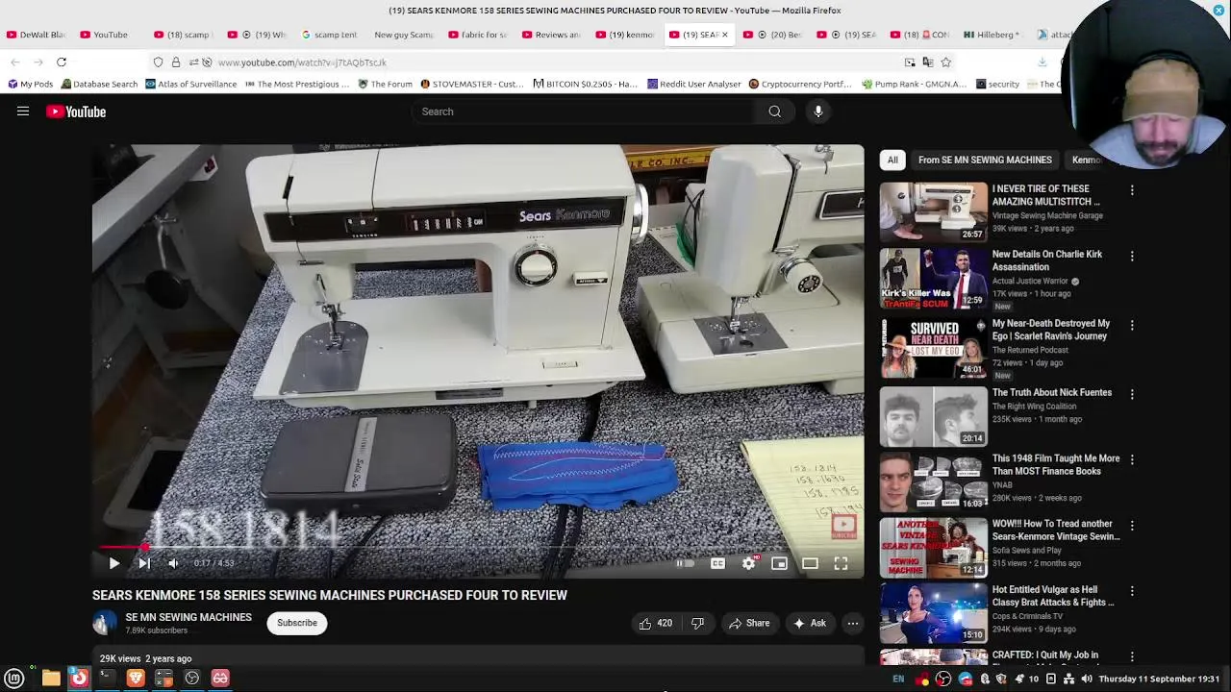Close the active SEARS browser tab
1231x692 pixels.
[x=725, y=35]
